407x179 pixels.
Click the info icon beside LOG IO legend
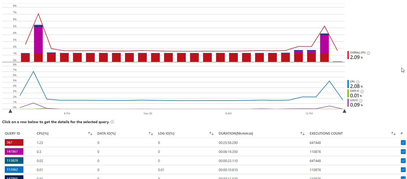(x=361, y=101)
